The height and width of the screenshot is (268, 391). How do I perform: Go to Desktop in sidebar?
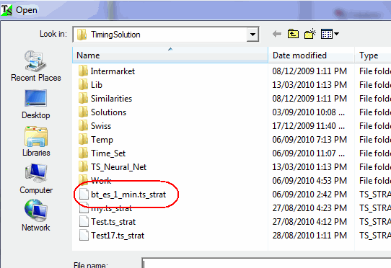coord(35,104)
